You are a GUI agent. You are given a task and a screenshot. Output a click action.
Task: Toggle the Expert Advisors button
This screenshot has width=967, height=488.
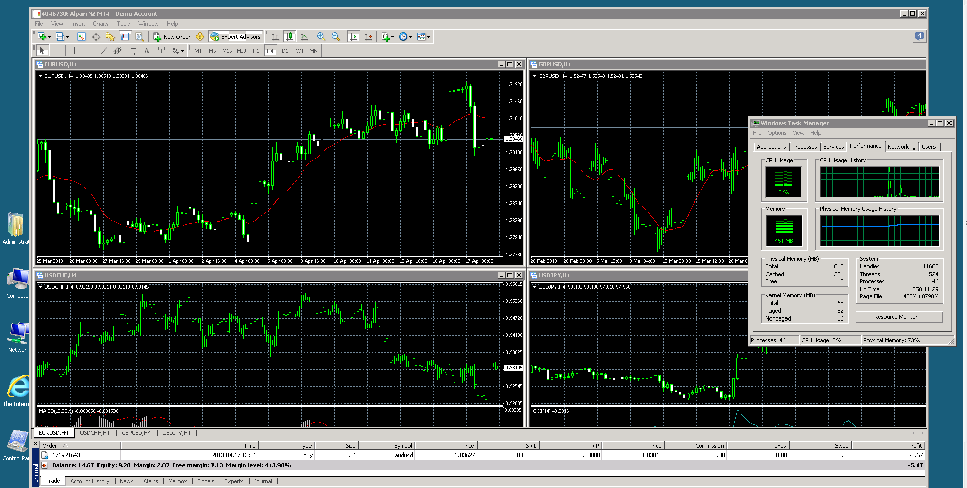[236, 37]
